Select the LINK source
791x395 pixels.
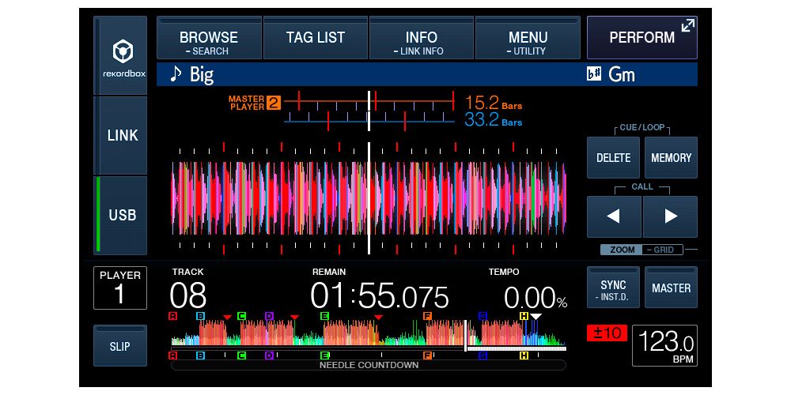(x=120, y=135)
